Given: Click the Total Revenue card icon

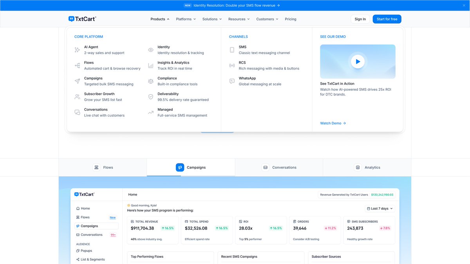Looking at the screenshot, I should click(x=132, y=221).
